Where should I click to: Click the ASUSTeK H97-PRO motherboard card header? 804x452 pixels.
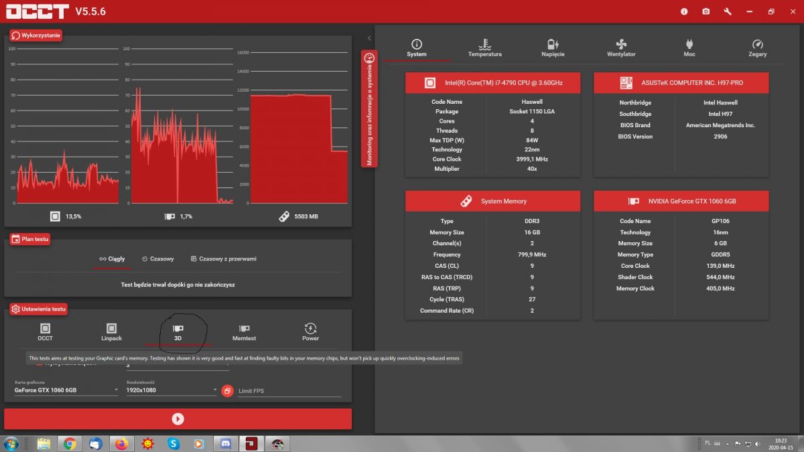[x=681, y=83]
